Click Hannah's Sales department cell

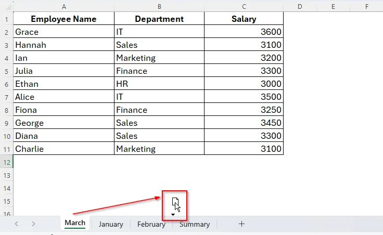pyautogui.click(x=159, y=45)
